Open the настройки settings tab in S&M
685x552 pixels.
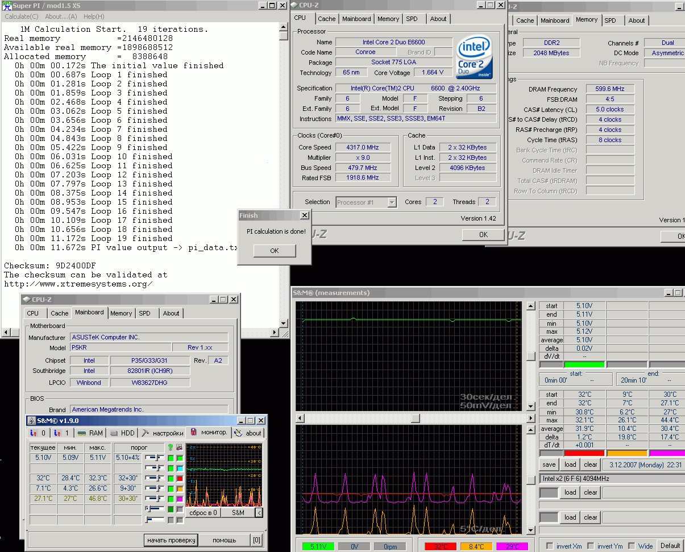pyautogui.click(x=163, y=433)
